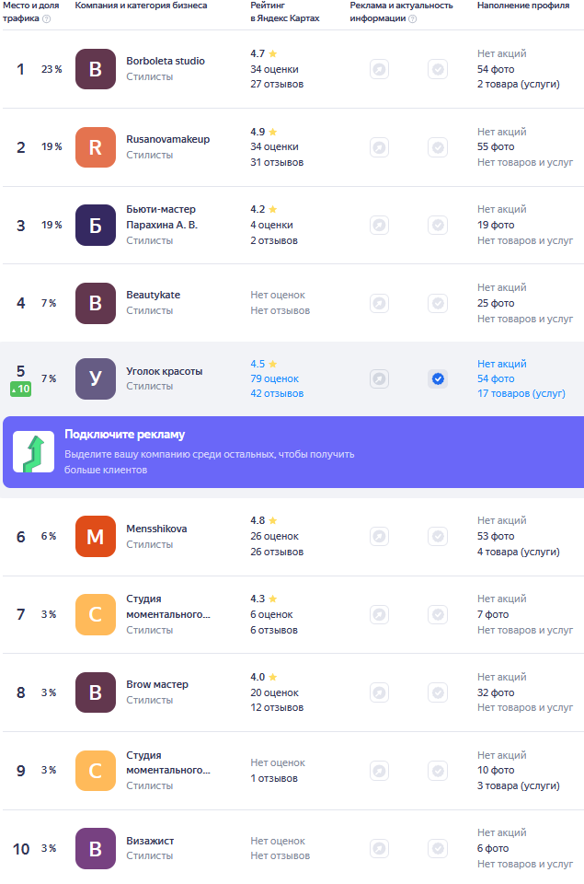The width and height of the screenshot is (584, 884).
Task: Click the green "10" rank change badge
Action: pyautogui.click(x=21, y=389)
